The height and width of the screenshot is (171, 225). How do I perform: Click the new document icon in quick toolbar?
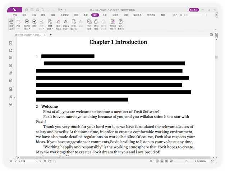pyautogui.click(x=43, y=10)
